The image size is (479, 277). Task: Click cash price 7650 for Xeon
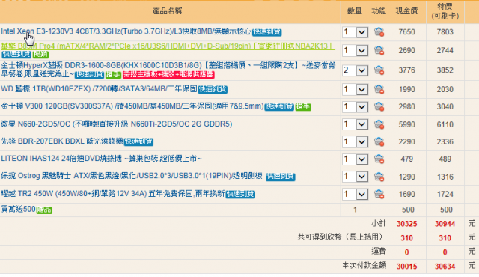point(406,32)
